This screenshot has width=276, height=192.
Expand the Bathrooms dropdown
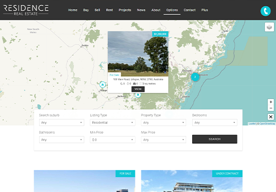(62, 140)
